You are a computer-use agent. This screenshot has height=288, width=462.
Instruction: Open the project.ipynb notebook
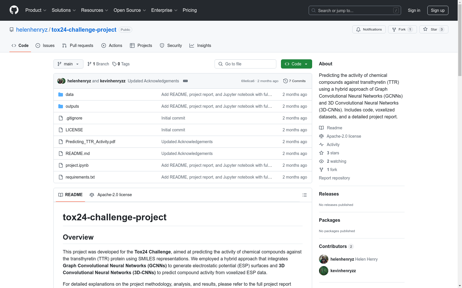[x=77, y=165]
